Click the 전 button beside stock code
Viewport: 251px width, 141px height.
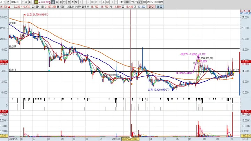pyautogui.click(x=8, y=2)
